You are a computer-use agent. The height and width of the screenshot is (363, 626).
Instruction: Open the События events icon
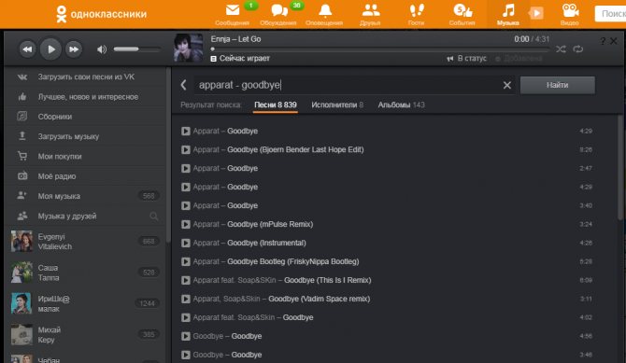click(x=462, y=14)
